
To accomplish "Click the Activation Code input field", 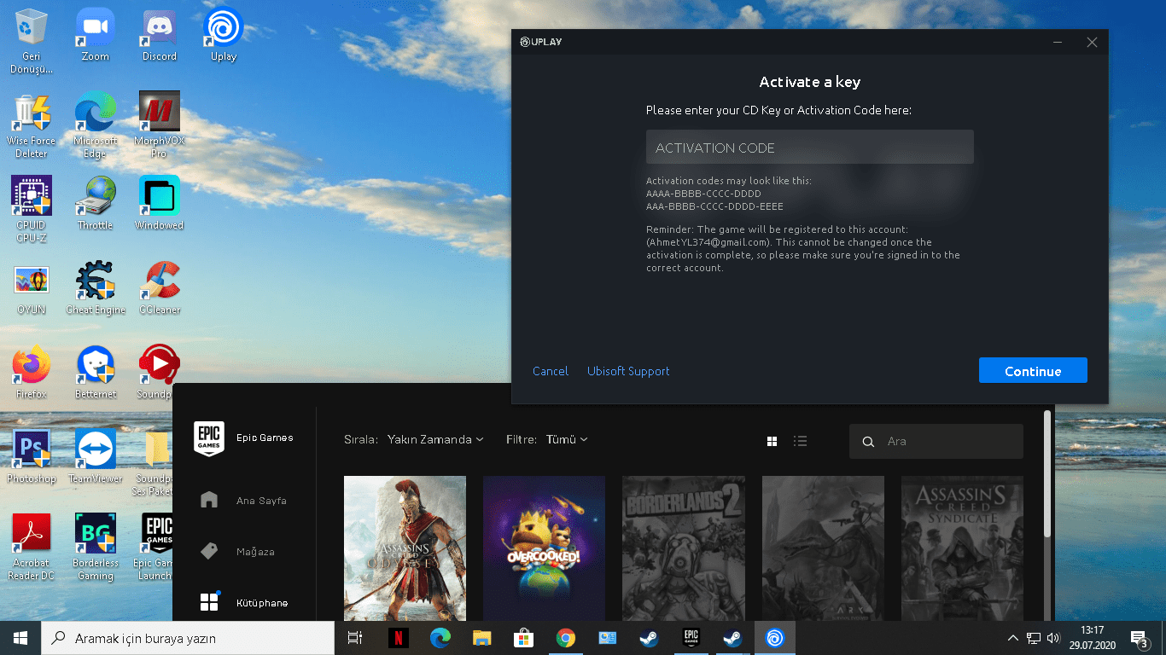I will 810,147.
